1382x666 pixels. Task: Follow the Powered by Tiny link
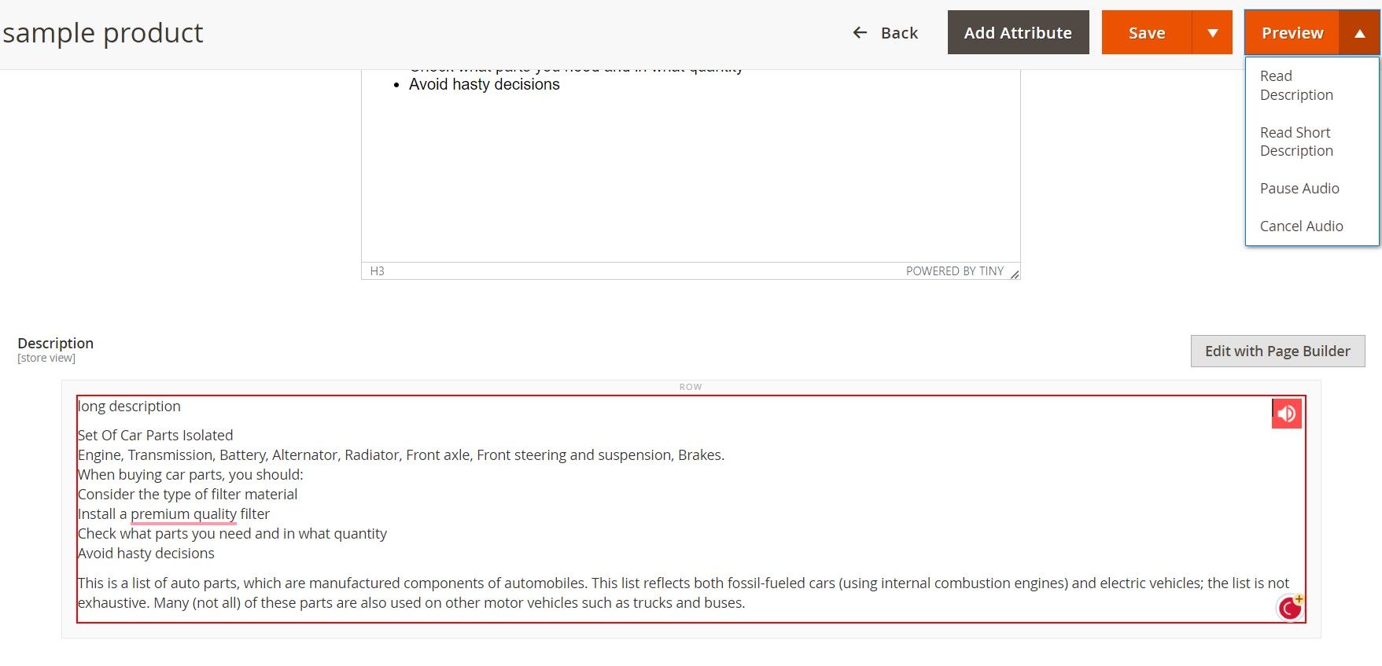(954, 271)
